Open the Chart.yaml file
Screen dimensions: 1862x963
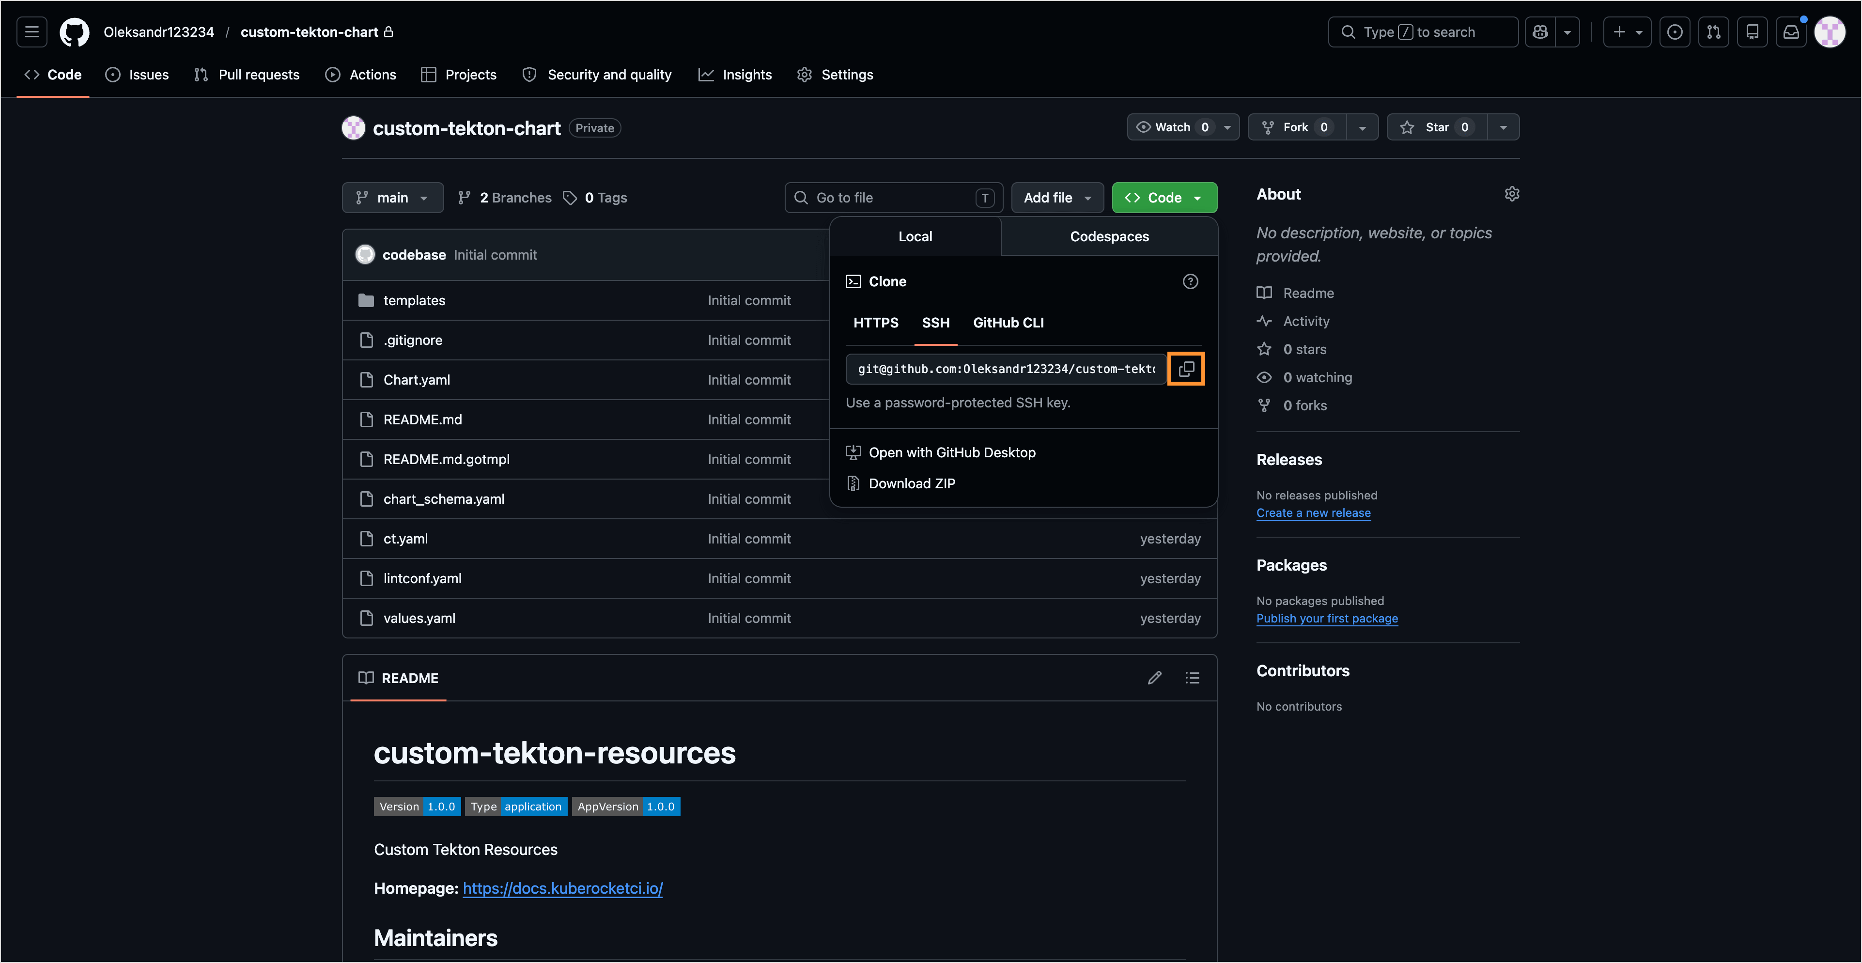(417, 380)
